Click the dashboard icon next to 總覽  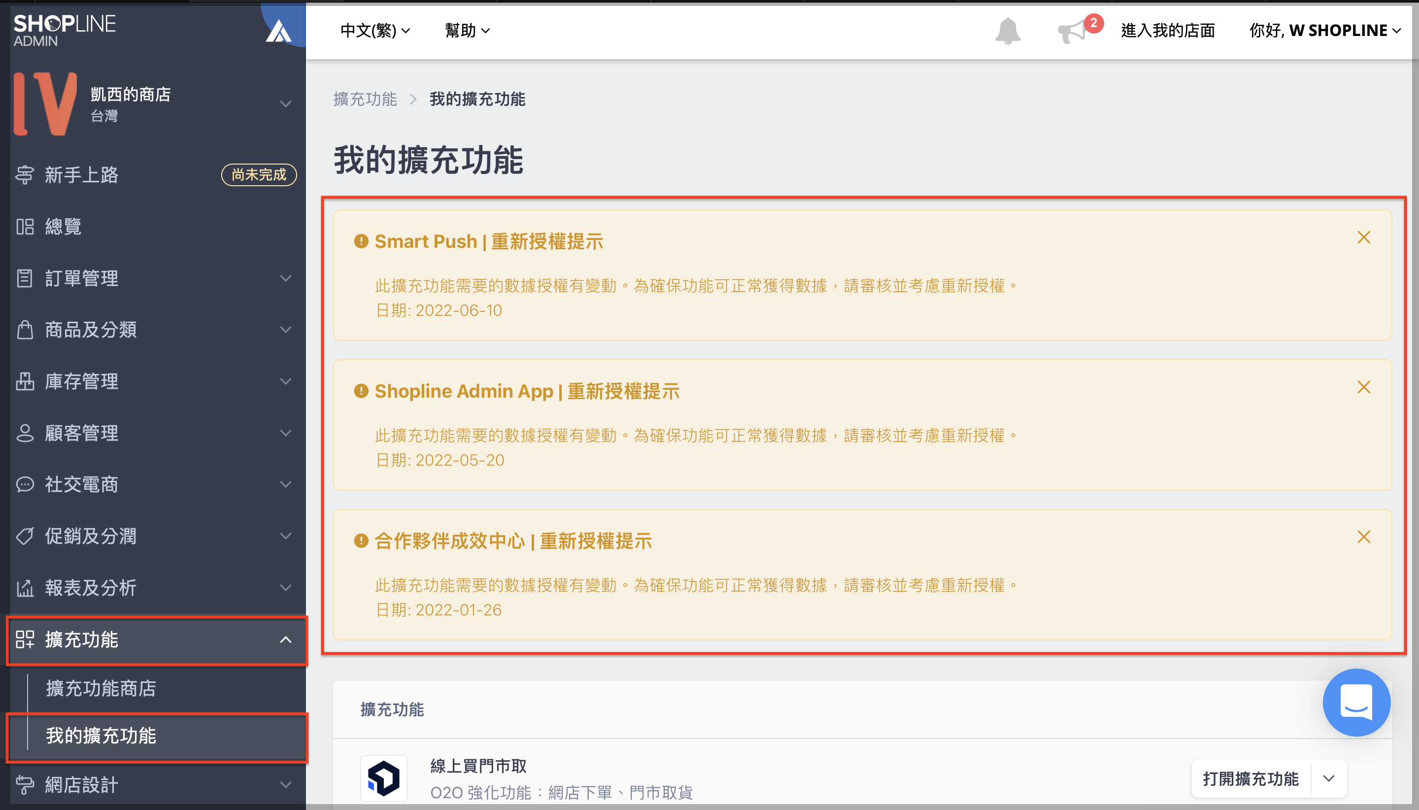(25, 227)
